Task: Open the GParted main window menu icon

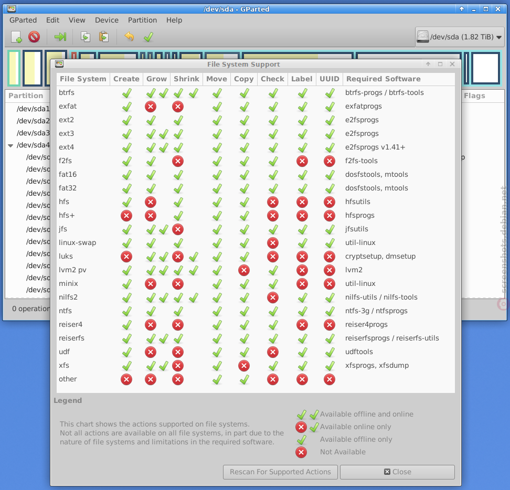Action: (x=12, y=9)
